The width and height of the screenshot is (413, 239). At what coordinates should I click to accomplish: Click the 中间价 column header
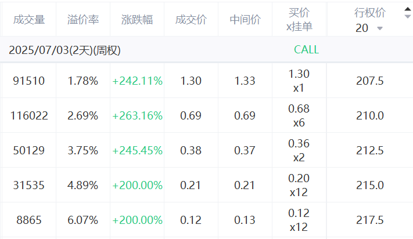(x=245, y=20)
